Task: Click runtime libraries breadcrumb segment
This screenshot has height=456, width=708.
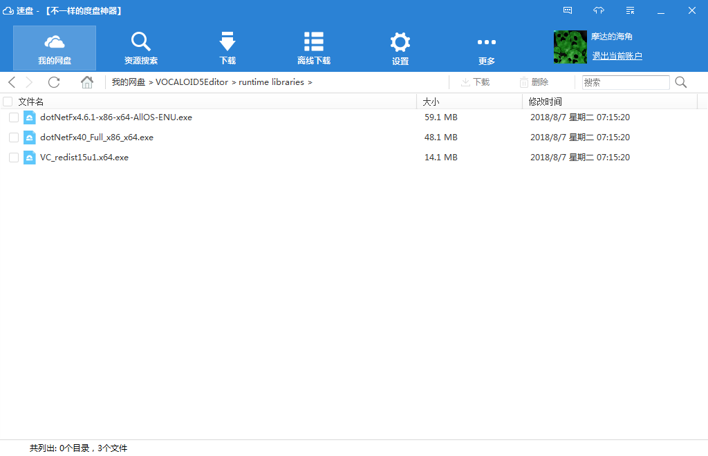Action: click(x=271, y=82)
